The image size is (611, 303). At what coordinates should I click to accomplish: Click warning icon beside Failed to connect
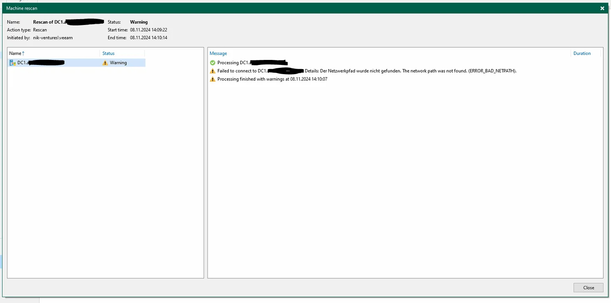(x=213, y=71)
